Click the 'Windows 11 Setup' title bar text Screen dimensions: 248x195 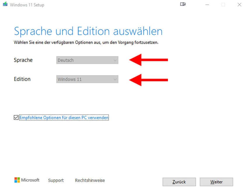[x=28, y=5]
